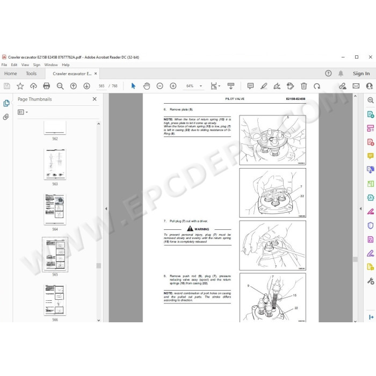Open the yellow Comment tool in right pane
Viewport: 376px width, 376px height.
pos(371,156)
